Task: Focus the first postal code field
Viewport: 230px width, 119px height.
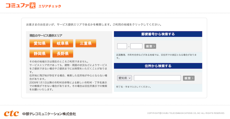Action: (122, 46)
